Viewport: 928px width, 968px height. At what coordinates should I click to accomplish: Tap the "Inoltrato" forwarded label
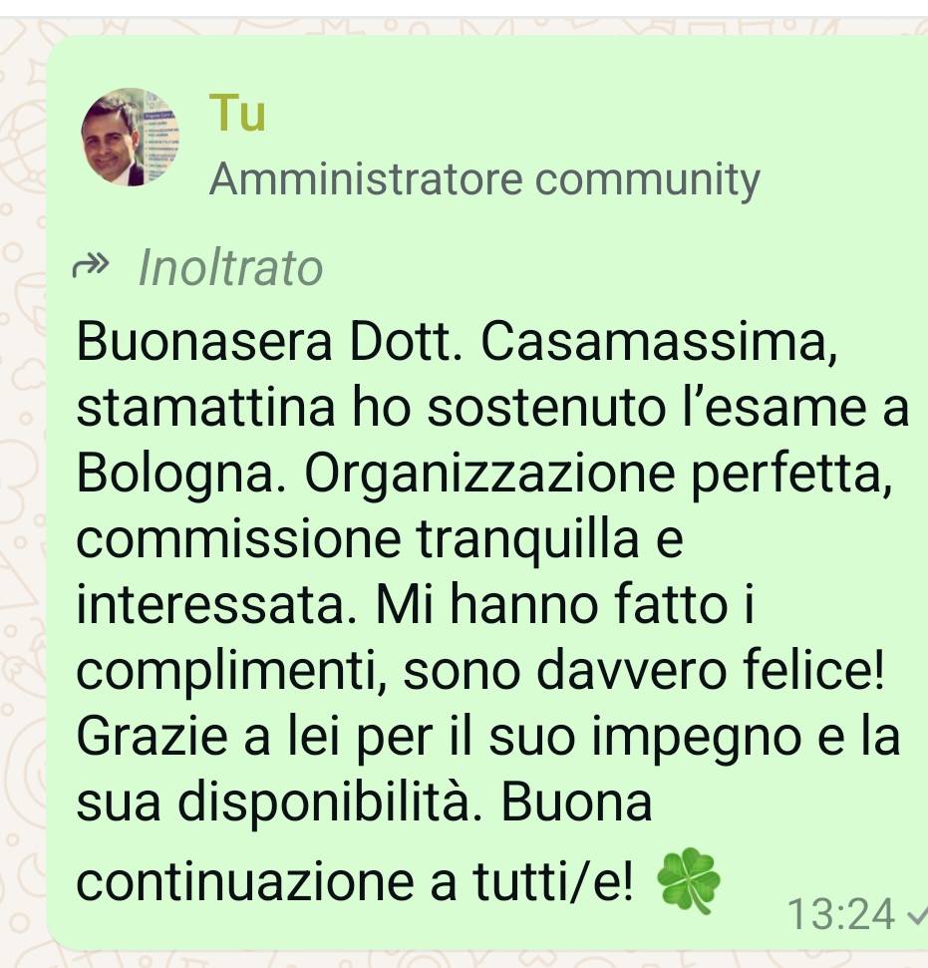pyautogui.click(x=231, y=268)
